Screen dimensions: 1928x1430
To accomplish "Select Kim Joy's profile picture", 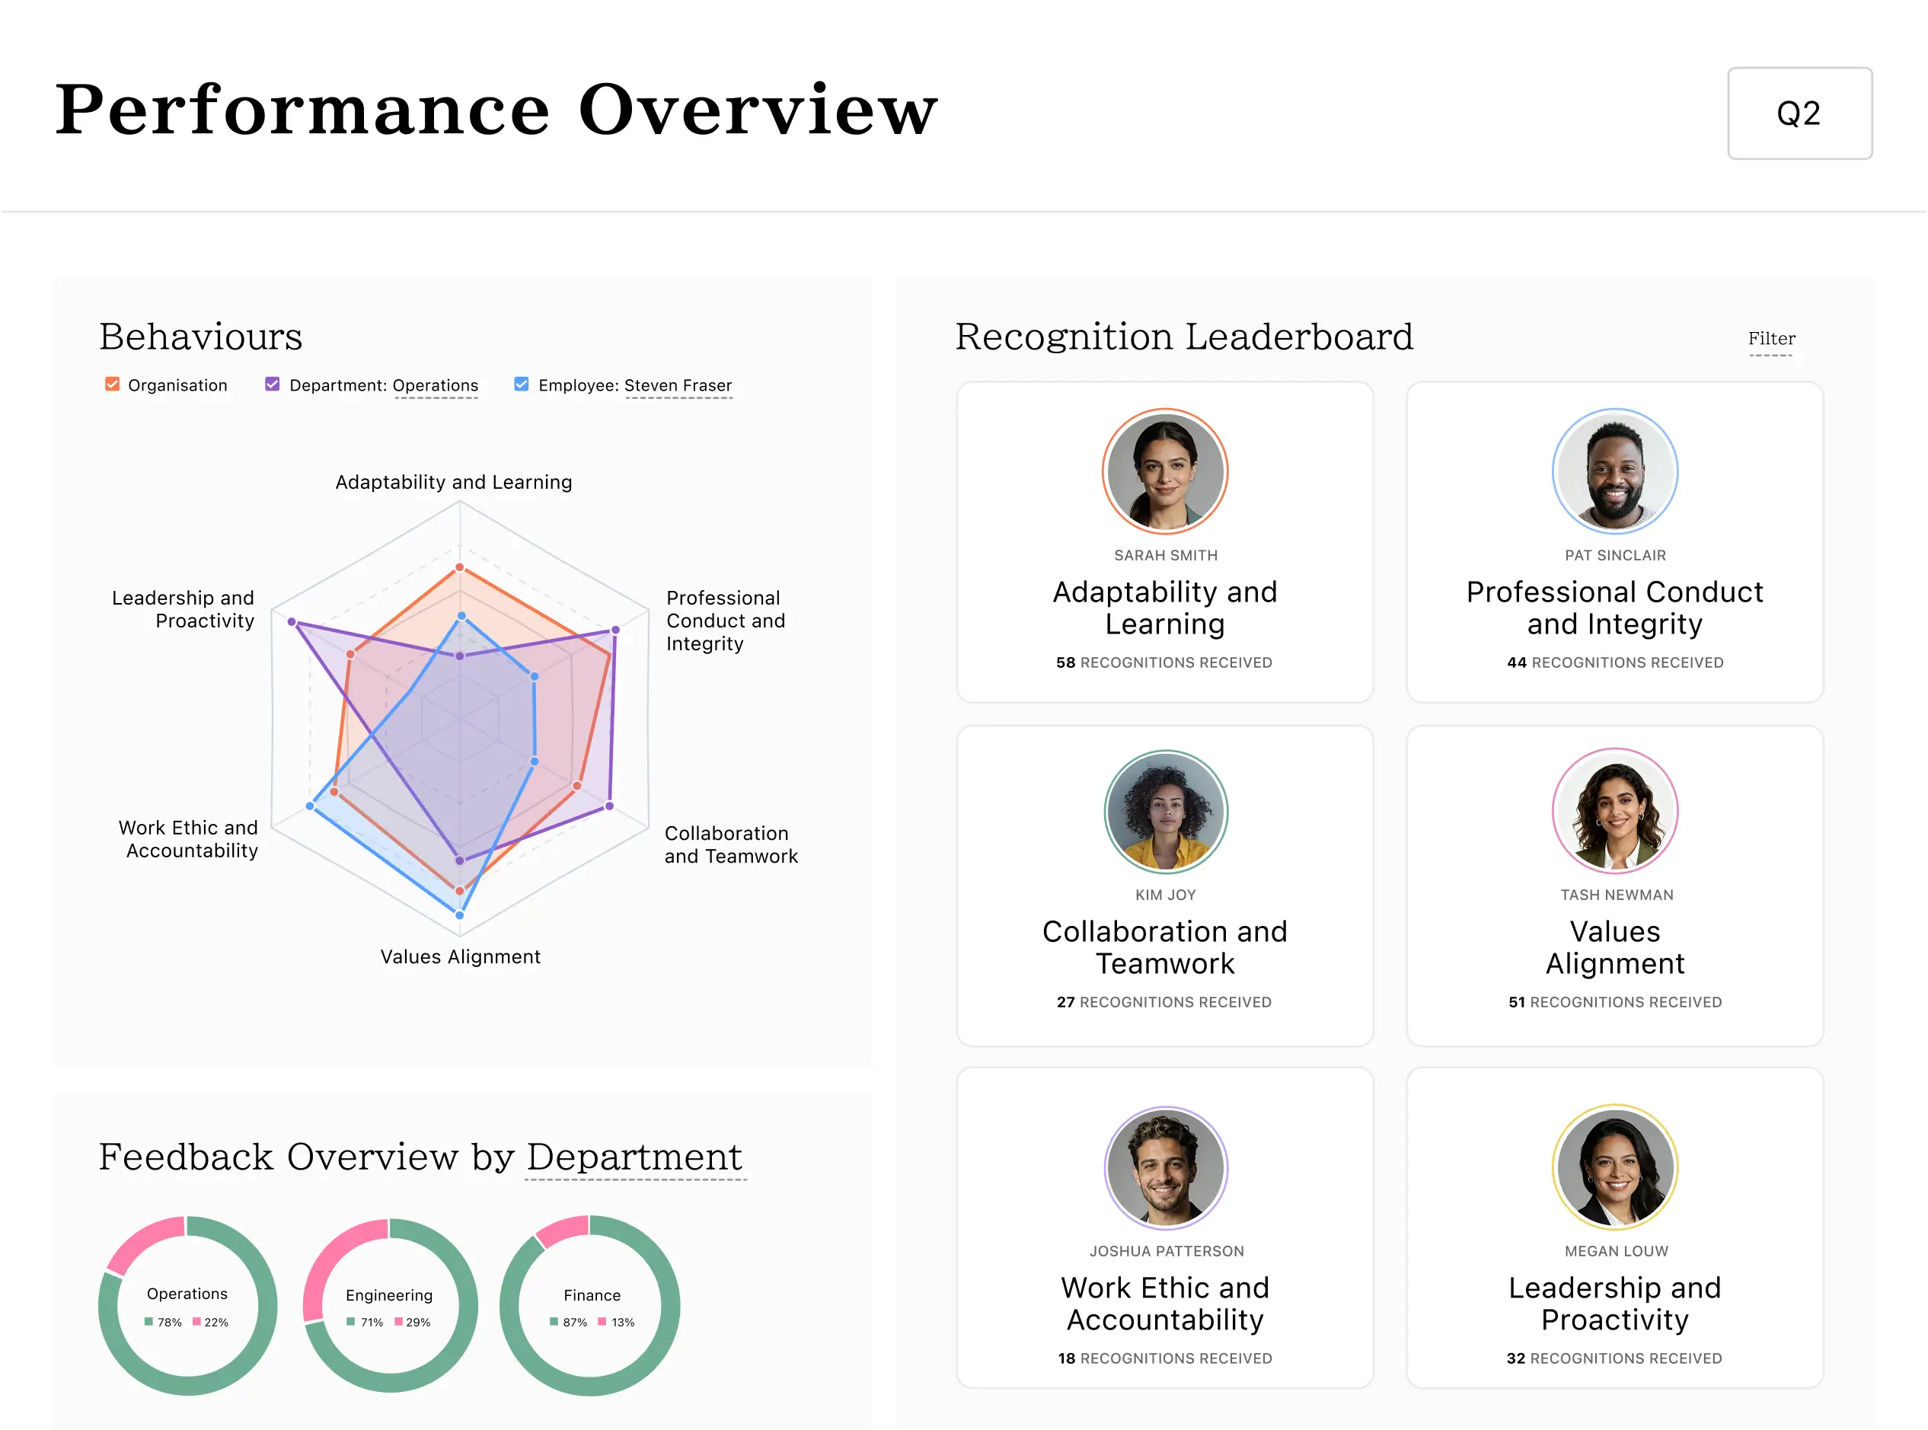I will click(x=1165, y=811).
